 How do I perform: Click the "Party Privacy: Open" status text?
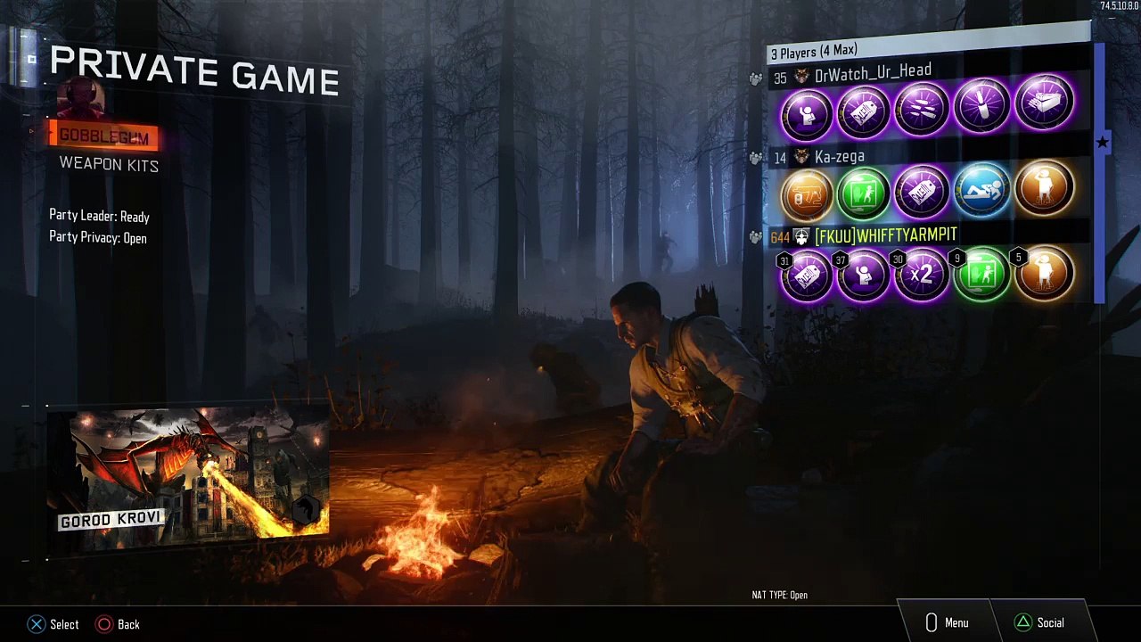click(98, 238)
